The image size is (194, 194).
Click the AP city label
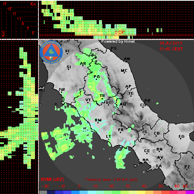click(128, 86)
